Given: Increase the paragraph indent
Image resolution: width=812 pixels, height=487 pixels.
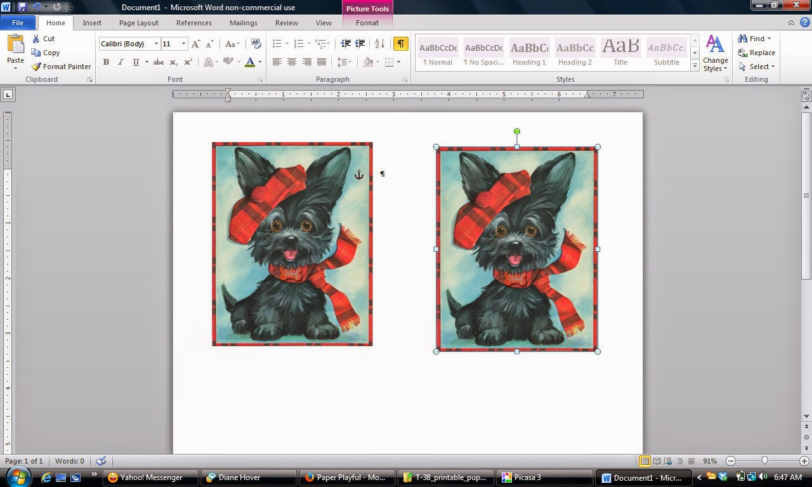Looking at the screenshot, I should click(x=360, y=44).
